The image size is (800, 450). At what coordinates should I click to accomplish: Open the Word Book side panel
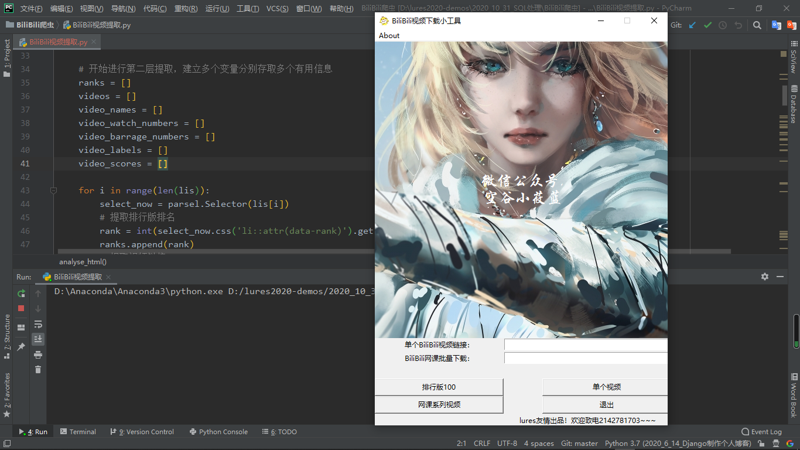point(794,396)
